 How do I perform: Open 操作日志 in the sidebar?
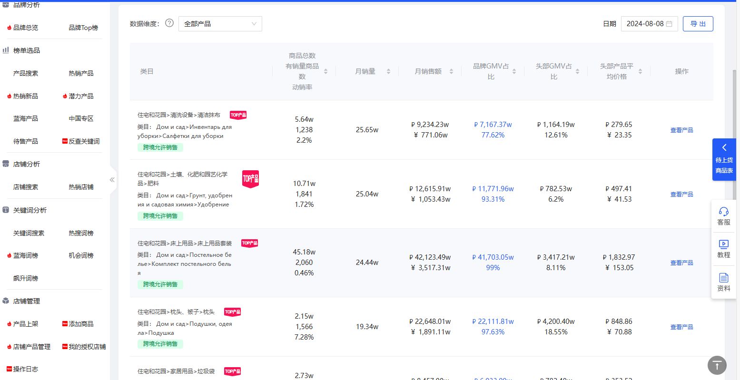(26, 369)
